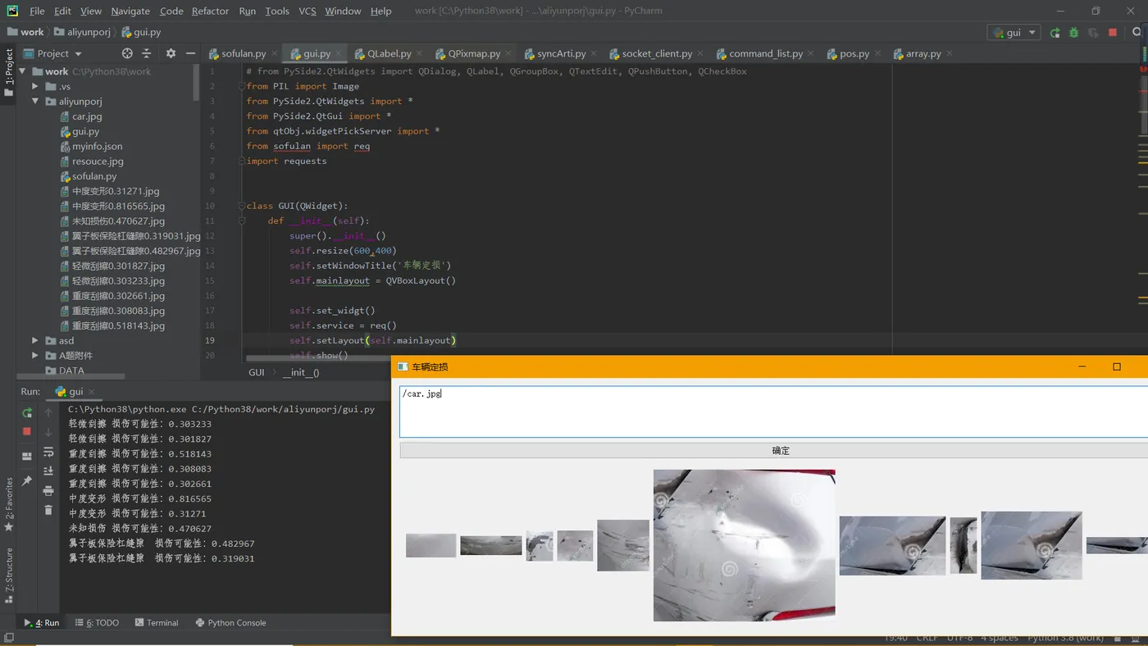
Task: Collapse the aliyunporj folder
Action: [x=35, y=102]
